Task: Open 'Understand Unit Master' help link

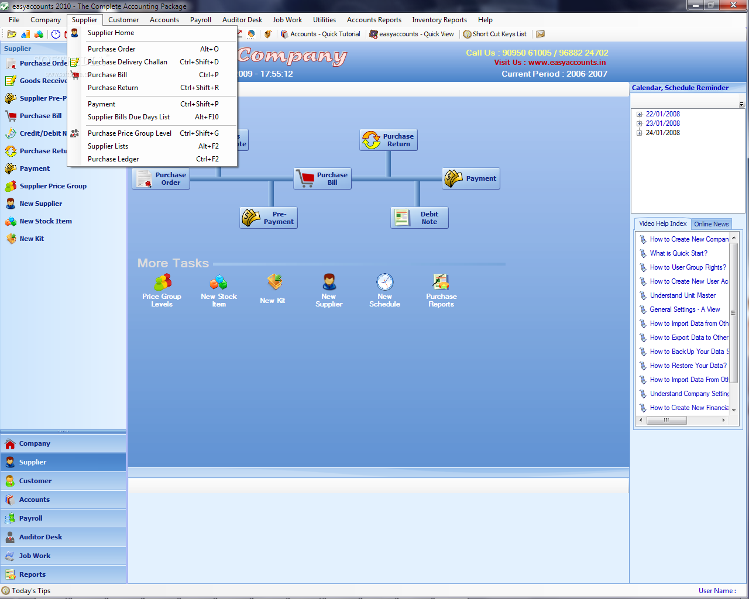Action: (683, 295)
